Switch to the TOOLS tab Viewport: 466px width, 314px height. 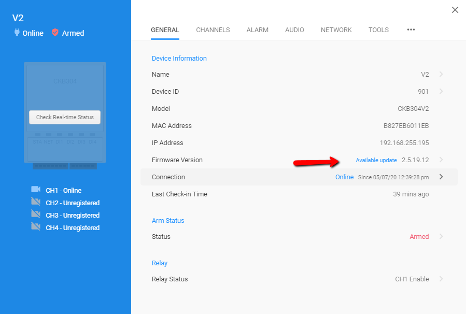[x=378, y=30]
